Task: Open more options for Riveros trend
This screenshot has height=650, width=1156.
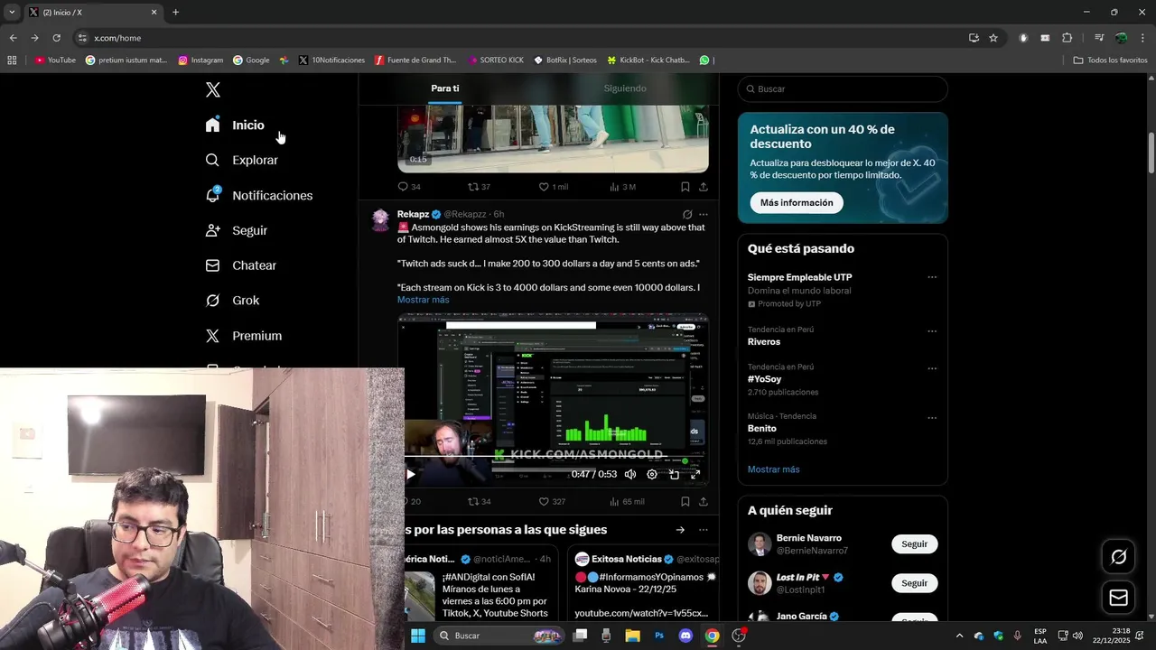Action: (x=932, y=331)
